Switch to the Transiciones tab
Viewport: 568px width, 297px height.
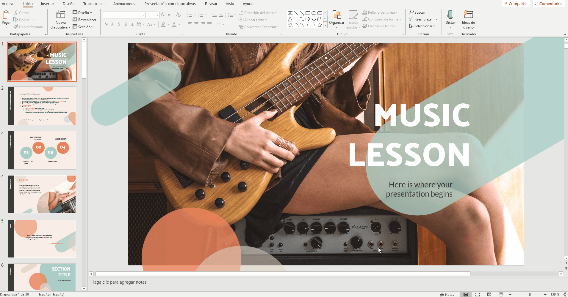pyautogui.click(x=94, y=4)
